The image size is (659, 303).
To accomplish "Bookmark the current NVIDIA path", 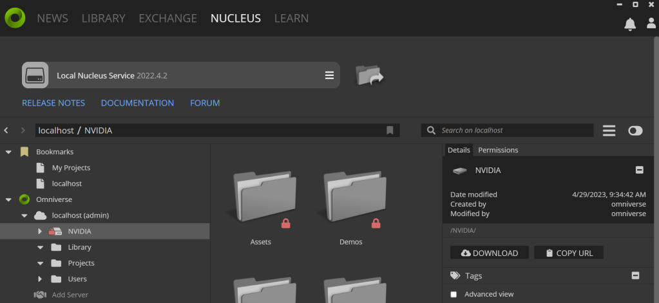I will [390, 131].
